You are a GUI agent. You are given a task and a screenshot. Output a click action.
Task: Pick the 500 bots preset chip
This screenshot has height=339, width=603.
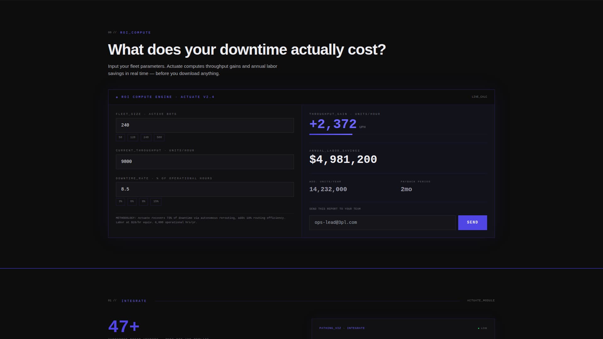pos(159,137)
